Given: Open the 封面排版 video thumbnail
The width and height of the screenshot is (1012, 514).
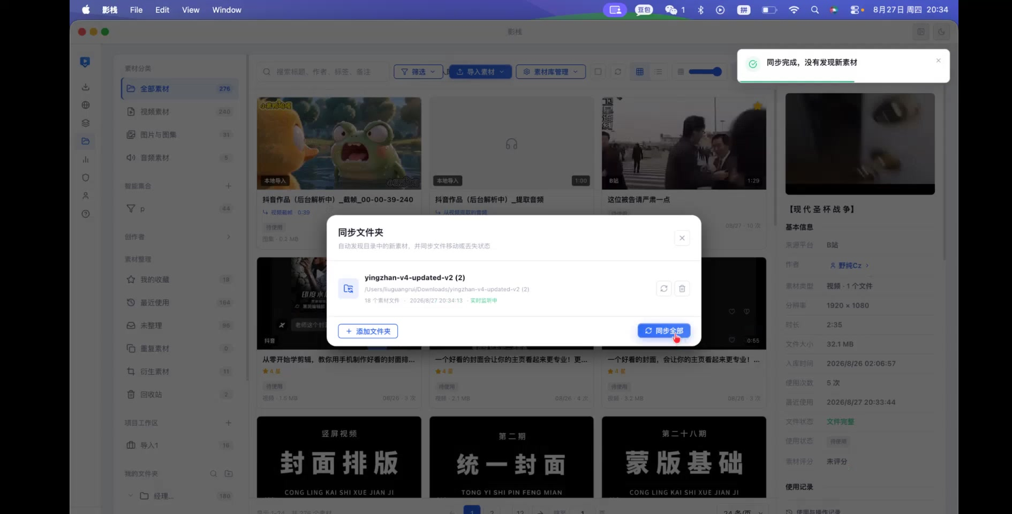Looking at the screenshot, I should click(x=339, y=457).
